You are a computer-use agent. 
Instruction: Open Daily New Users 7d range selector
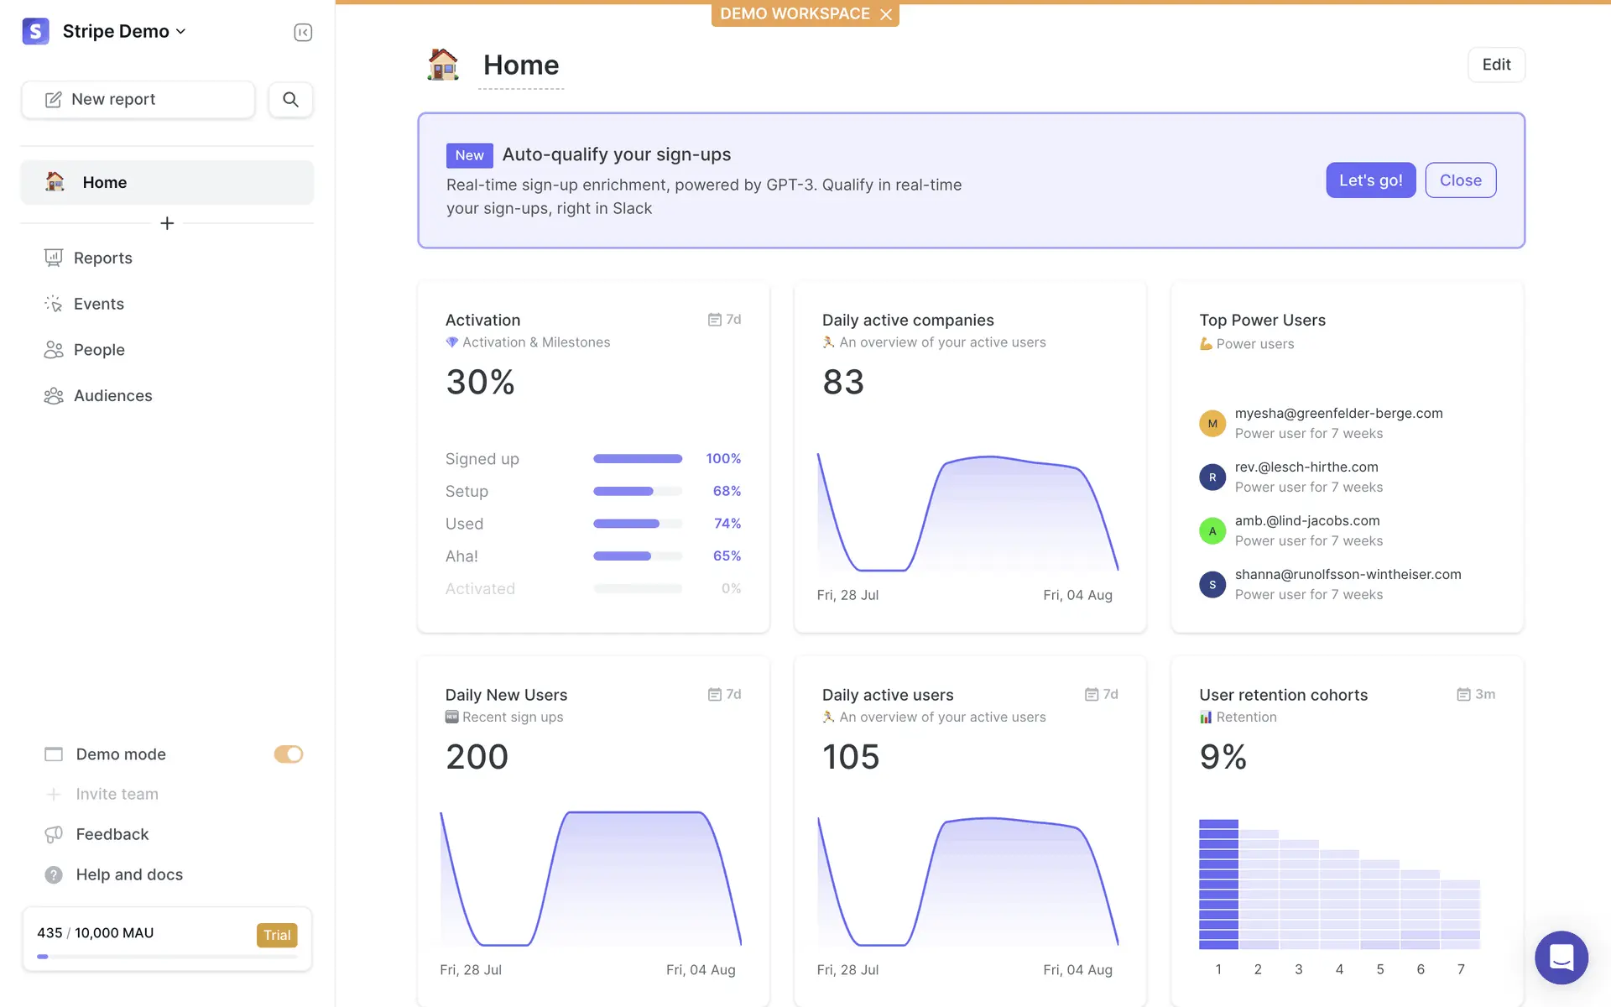(x=724, y=695)
